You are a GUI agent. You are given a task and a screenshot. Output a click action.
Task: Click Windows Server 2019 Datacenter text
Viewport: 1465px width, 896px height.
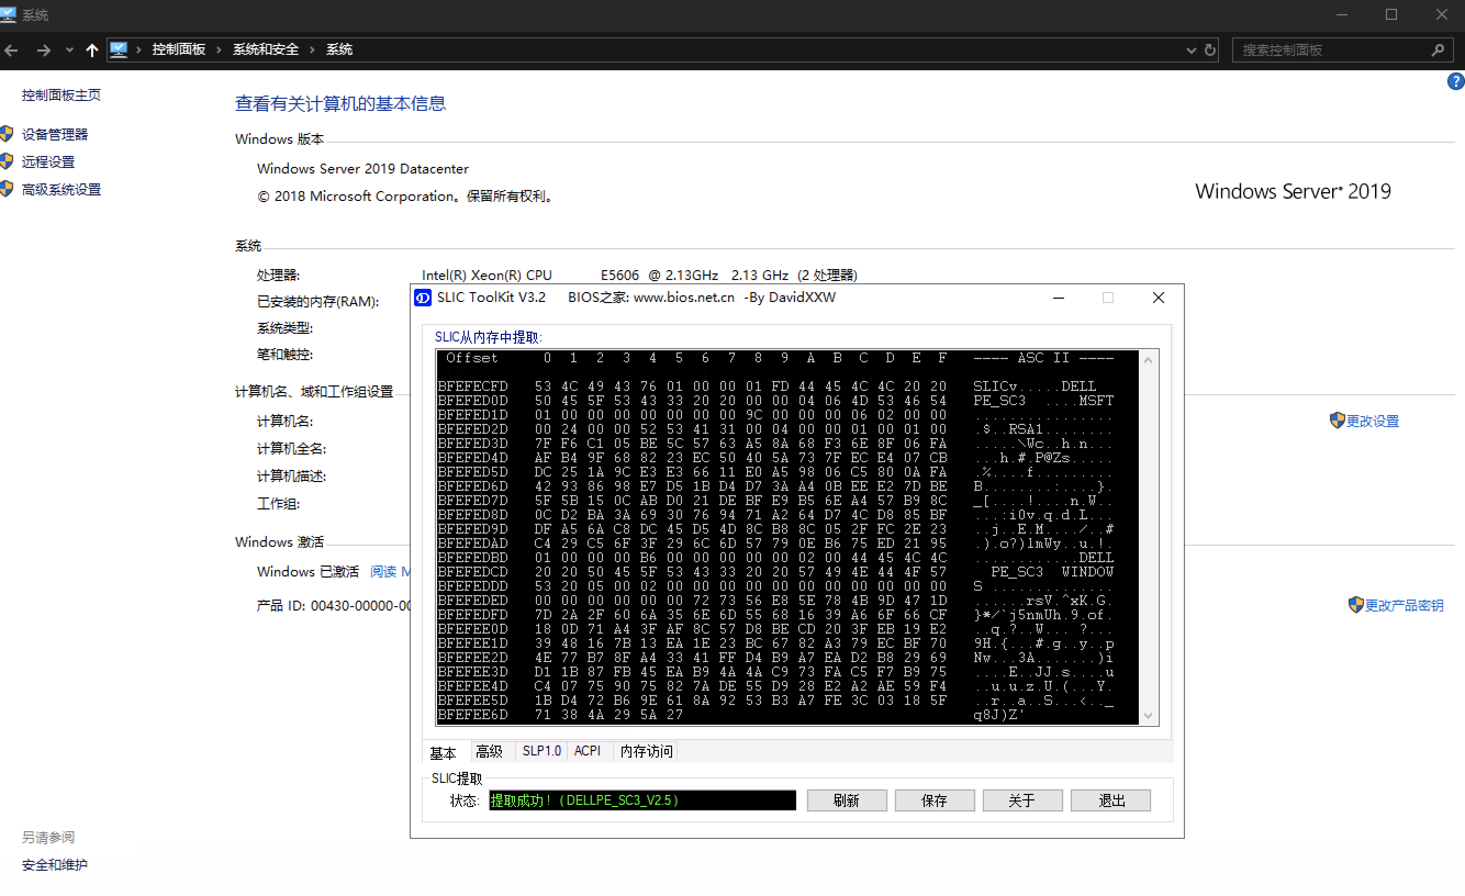point(363,169)
